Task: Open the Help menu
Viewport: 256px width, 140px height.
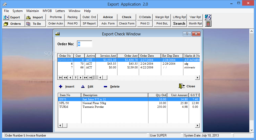Action: coord(87,11)
